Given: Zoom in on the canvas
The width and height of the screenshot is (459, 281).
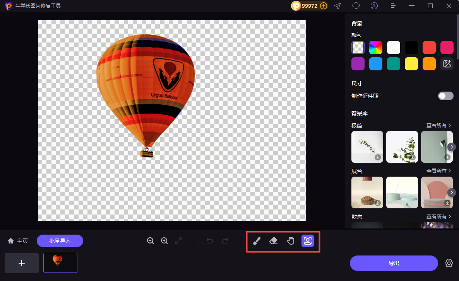Looking at the screenshot, I should click(x=164, y=241).
